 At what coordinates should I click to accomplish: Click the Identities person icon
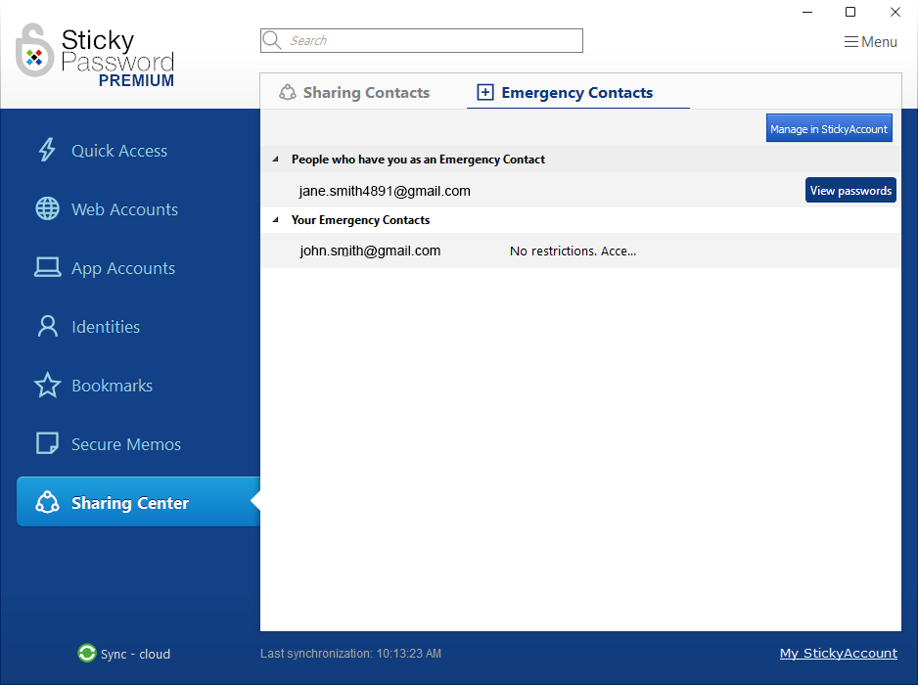coord(47,326)
